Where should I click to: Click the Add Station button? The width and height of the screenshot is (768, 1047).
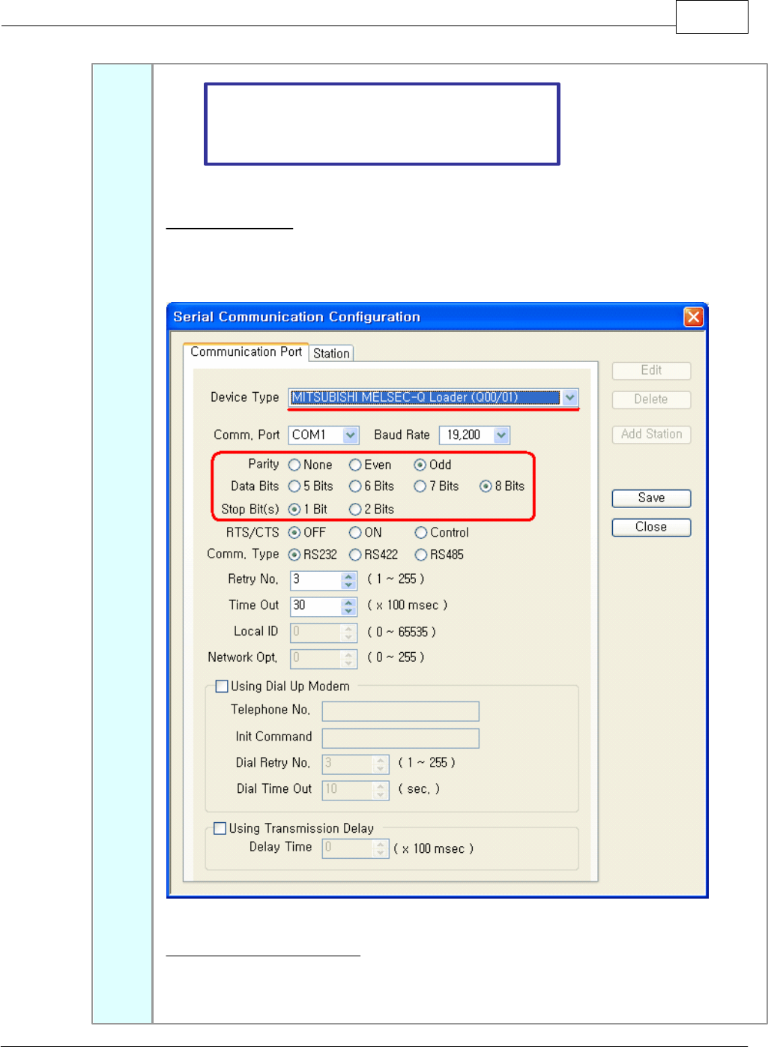pyautogui.click(x=651, y=435)
